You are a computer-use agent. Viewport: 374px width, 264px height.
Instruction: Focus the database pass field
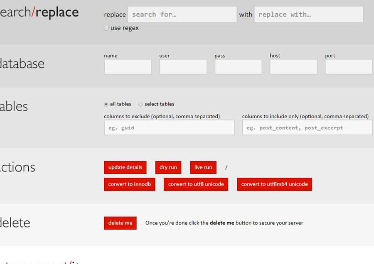[x=238, y=67]
